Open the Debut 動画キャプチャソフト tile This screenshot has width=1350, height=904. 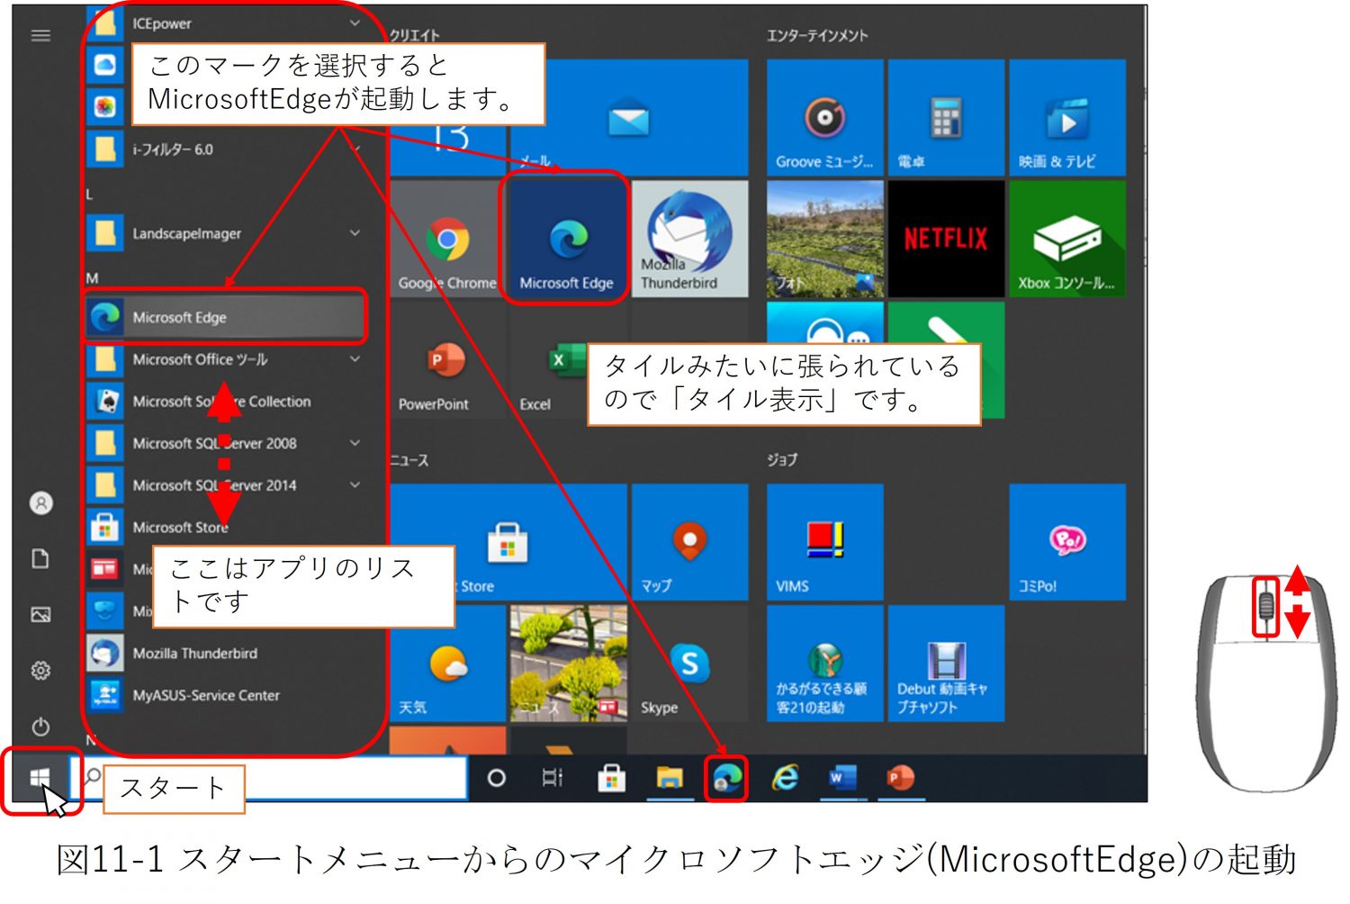(x=946, y=664)
